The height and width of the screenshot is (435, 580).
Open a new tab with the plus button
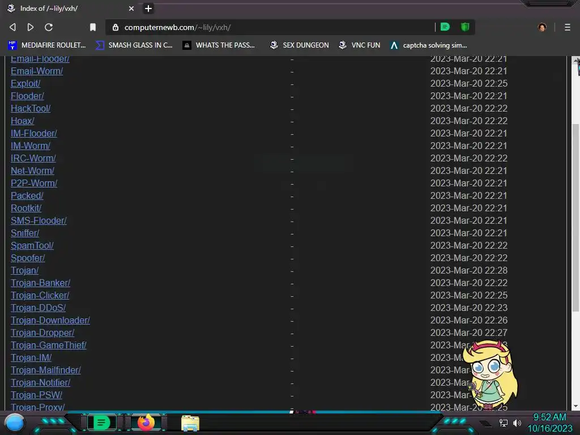pos(148,8)
